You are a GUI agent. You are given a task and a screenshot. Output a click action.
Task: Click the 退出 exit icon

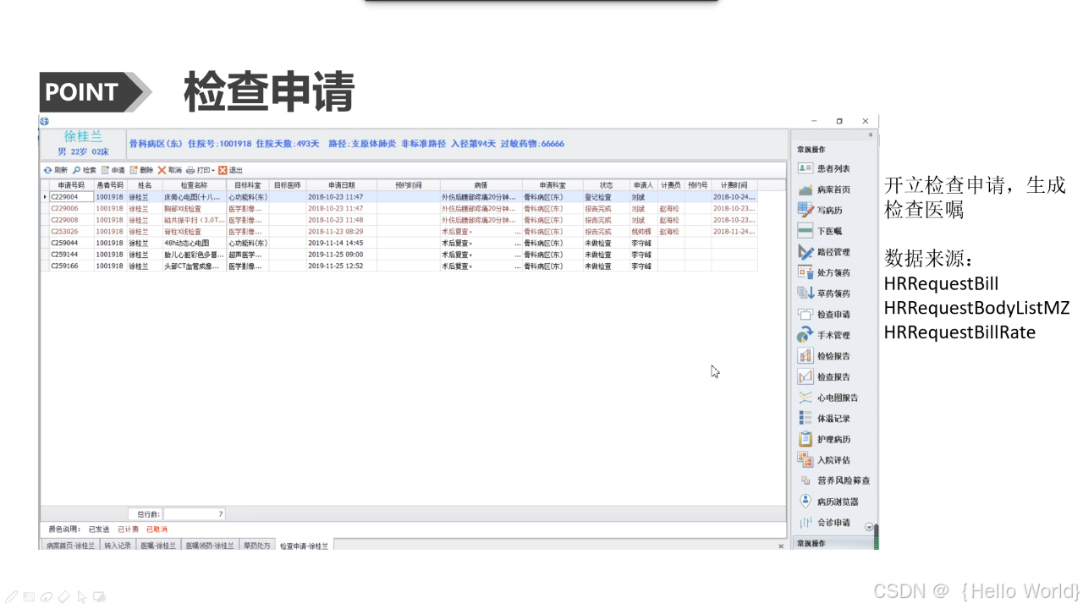[x=223, y=170]
